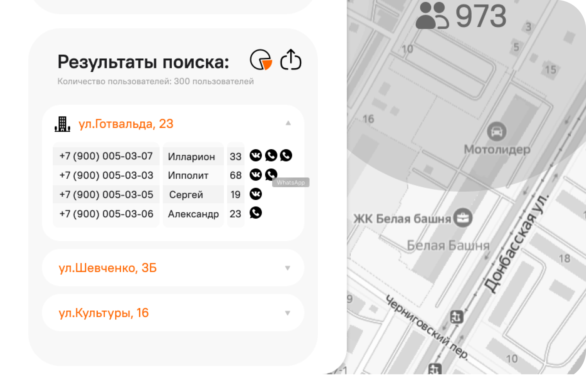The width and height of the screenshot is (586, 380).
Task: Select the Александр name cell
Action: coord(193,214)
